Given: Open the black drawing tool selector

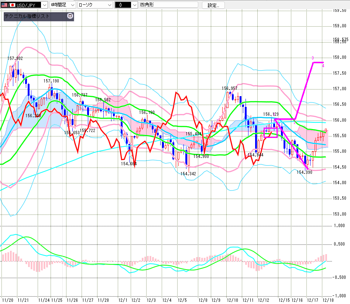Looking at the screenshot, I should pyautogui.click(x=133, y=5).
